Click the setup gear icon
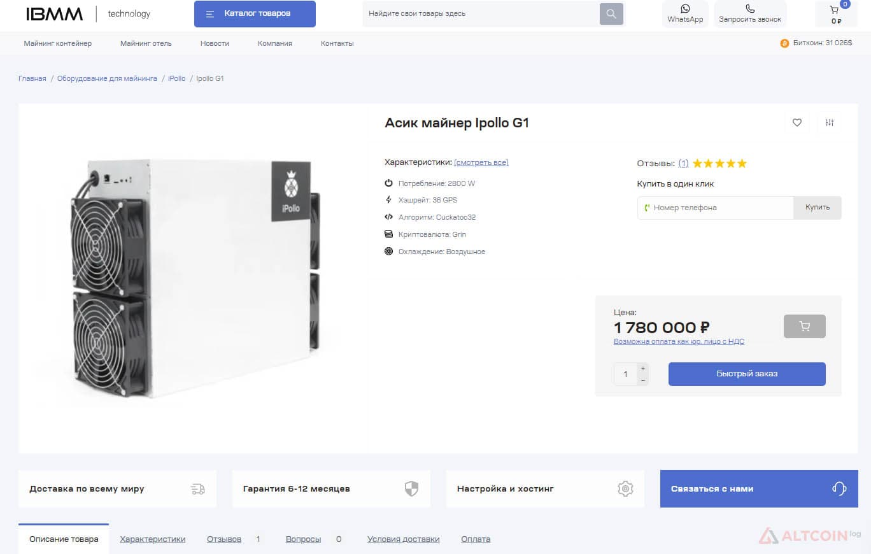Viewport: 871px width, 554px height. point(626,489)
